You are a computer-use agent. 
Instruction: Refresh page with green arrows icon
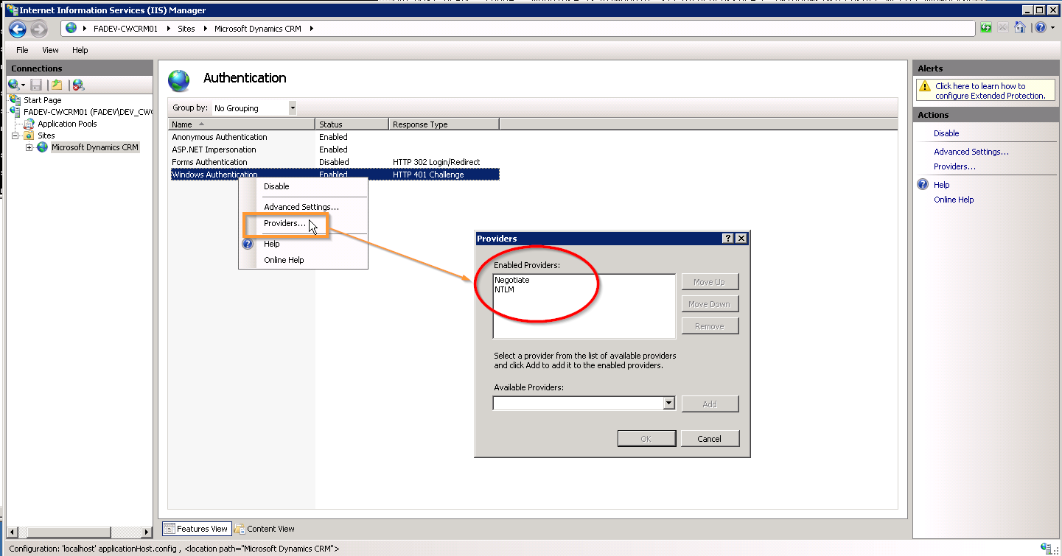[986, 28]
